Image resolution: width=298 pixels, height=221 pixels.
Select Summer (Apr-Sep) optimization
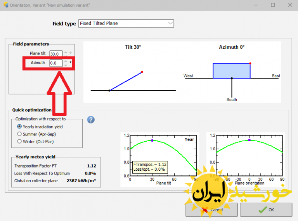[19, 134]
